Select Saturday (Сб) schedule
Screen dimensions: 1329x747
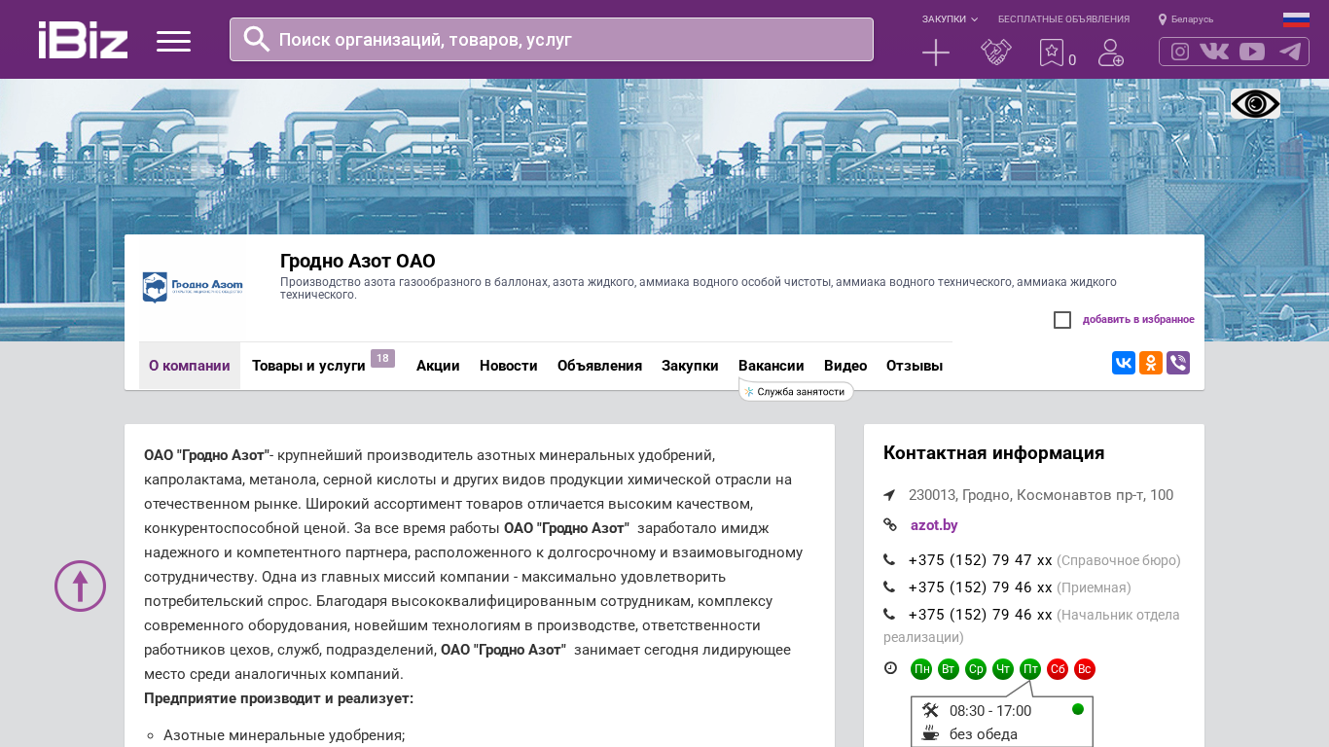point(1058,669)
